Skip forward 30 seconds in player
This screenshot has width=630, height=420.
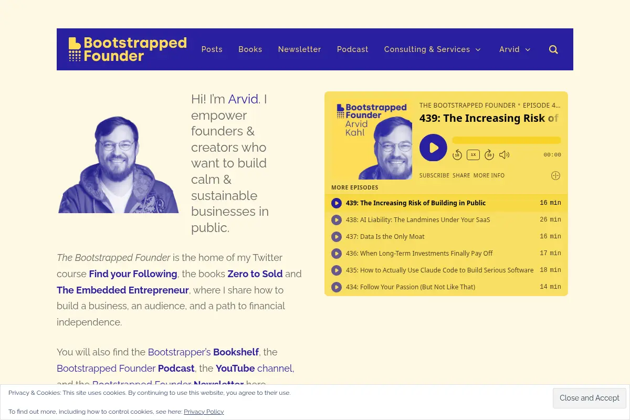point(489,154)
